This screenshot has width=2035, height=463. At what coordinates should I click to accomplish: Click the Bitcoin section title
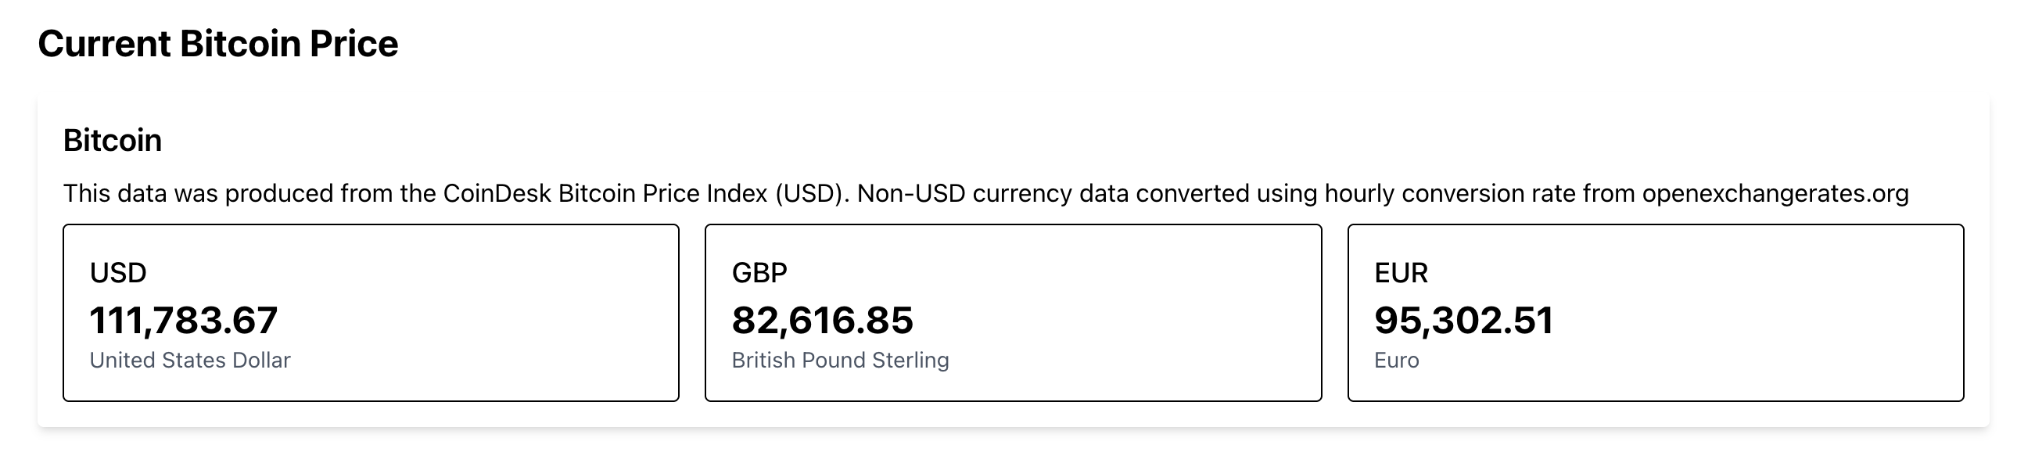coord(112,141)
